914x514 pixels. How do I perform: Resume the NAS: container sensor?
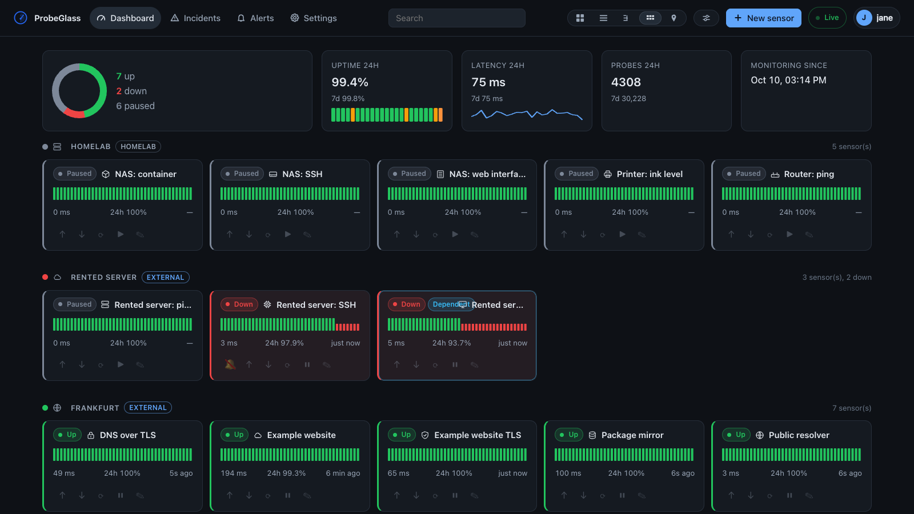pos(121,234)
